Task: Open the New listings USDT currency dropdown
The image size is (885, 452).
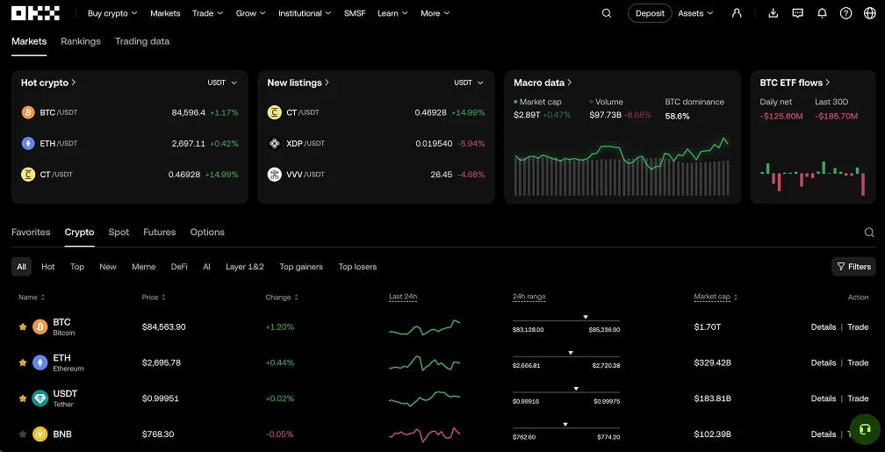Action: point(469,83)
